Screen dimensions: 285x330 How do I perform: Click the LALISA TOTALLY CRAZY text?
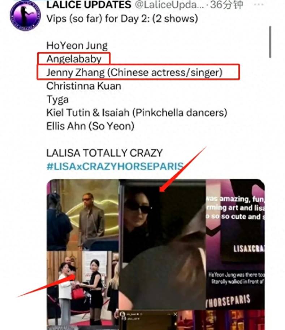tap(104, 153)
